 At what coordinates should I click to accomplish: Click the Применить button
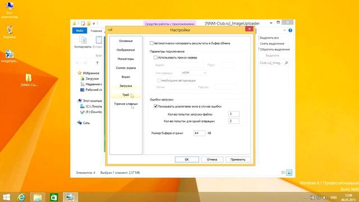coord(238,159)
